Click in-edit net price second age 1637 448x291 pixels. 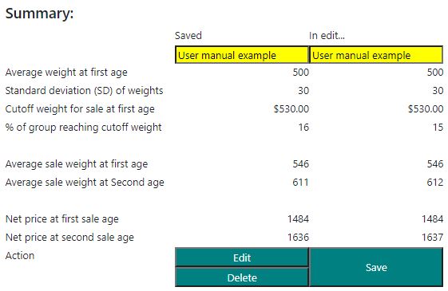tap(433, 237)
